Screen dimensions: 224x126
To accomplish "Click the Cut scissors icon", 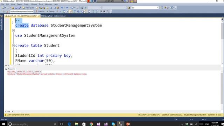I will (x=51, y=8).
